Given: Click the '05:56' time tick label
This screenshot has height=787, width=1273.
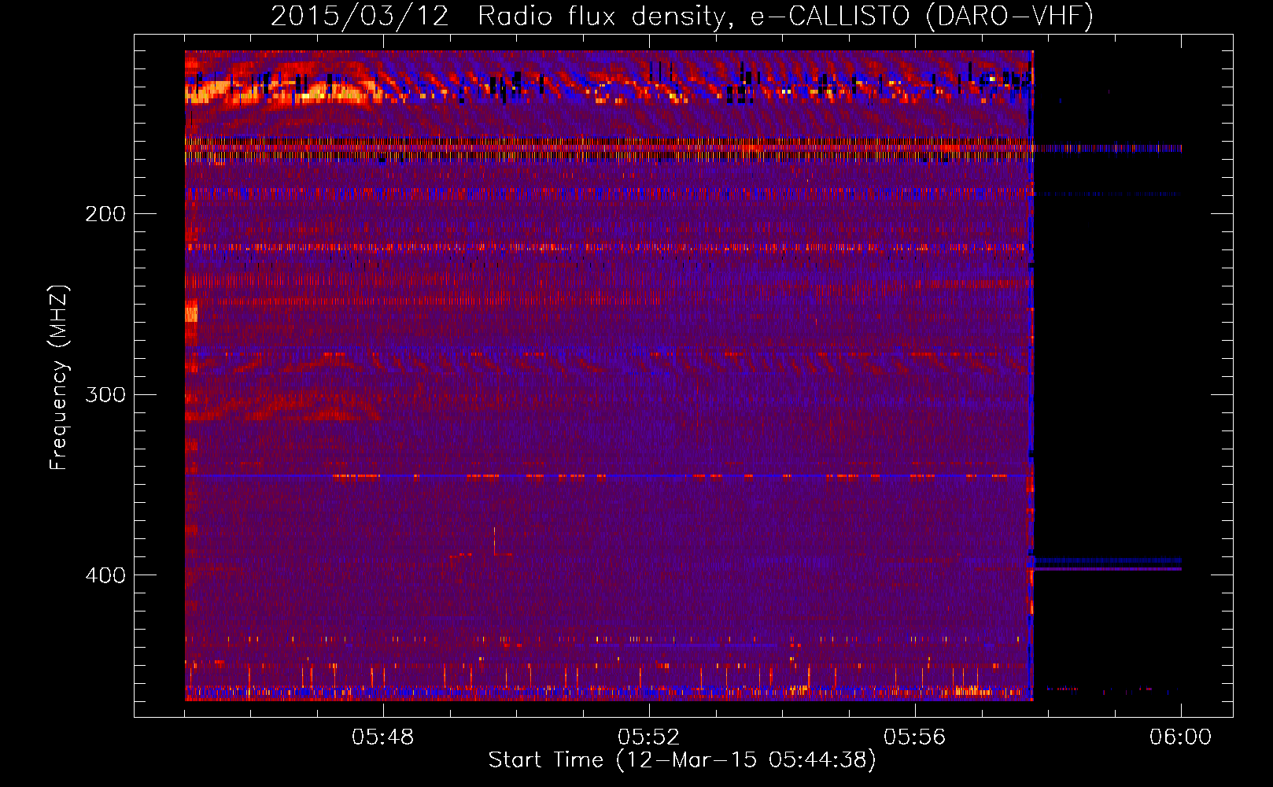Looking at the screenshot, I should tap(915, 737).
